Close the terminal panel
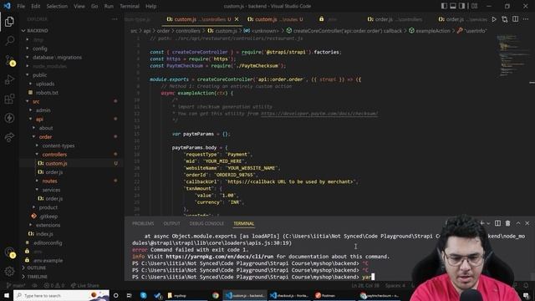The height and width of the screenshot is (301, 535). (527, 223)
